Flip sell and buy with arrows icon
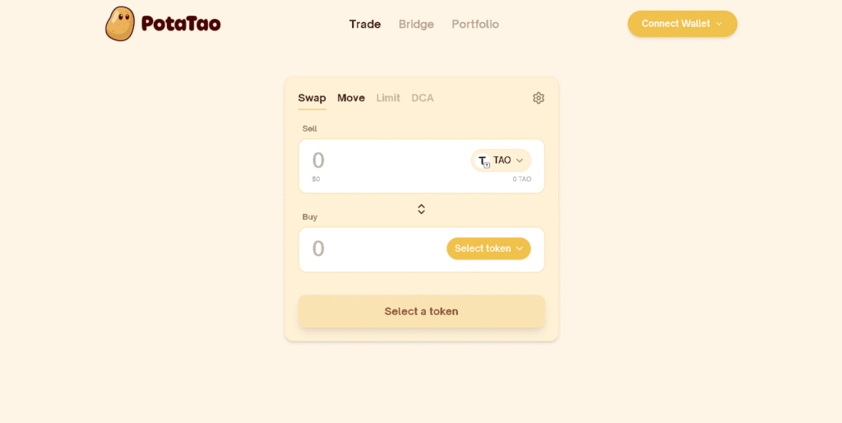Viewport: 842px width, 423px height. tap(421, 209)
